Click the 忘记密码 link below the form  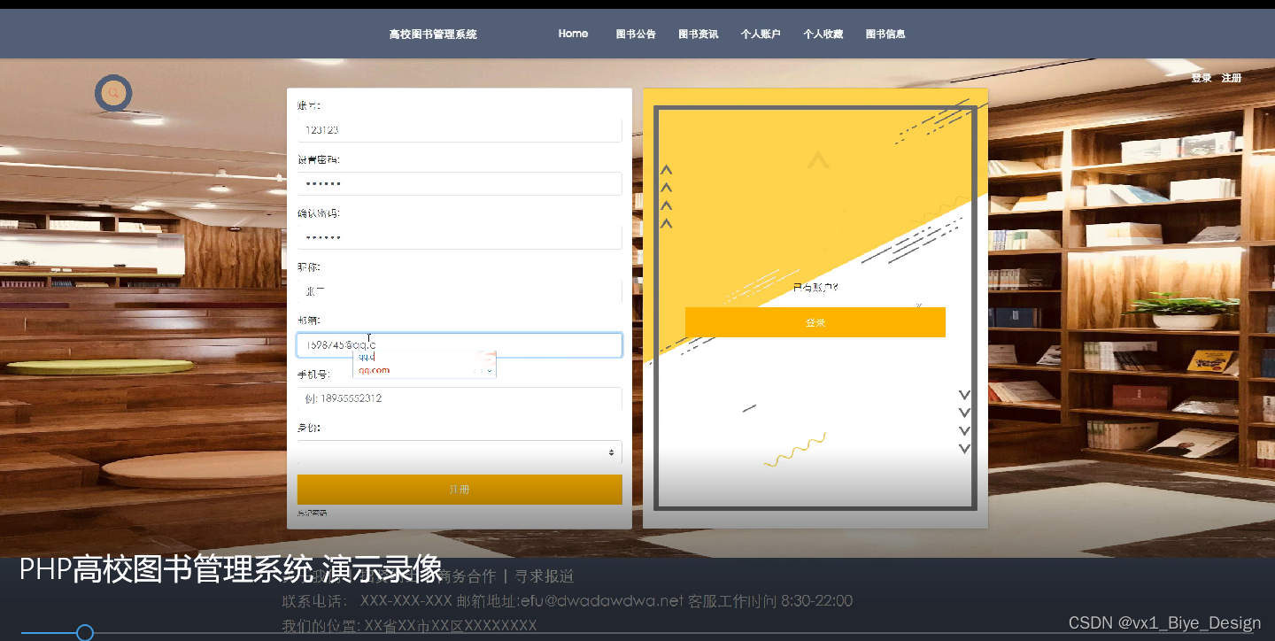(x=313, y=513)
